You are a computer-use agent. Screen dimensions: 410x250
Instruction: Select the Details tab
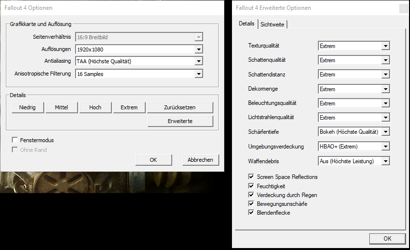(247, 24)
